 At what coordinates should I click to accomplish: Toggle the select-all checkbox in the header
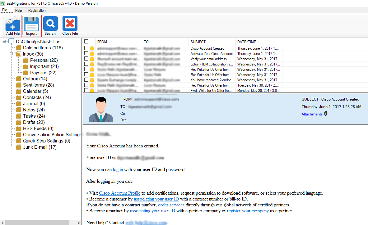coord(86,42)
